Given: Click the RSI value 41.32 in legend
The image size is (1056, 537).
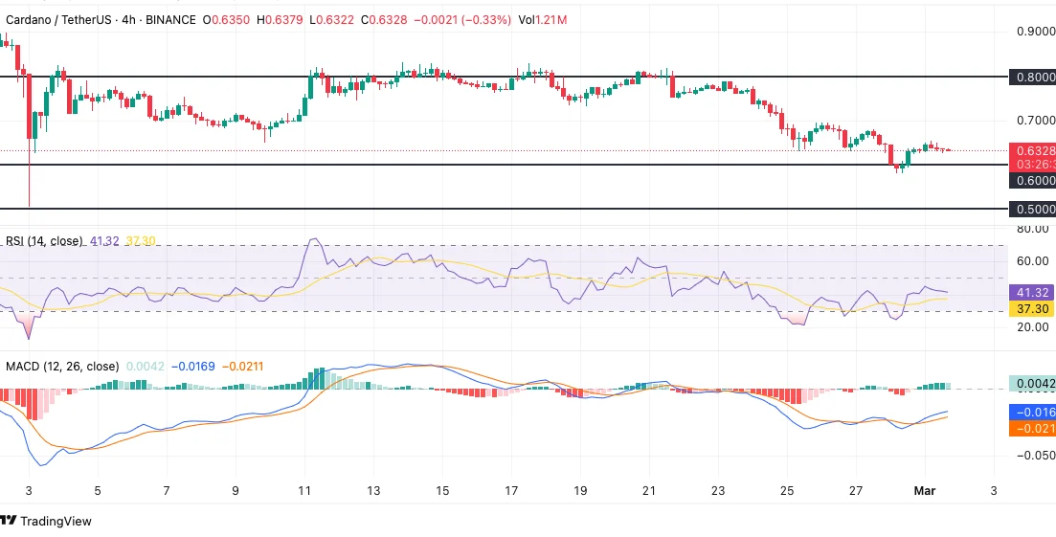Looking at the screenshot, I should point(104,241).
